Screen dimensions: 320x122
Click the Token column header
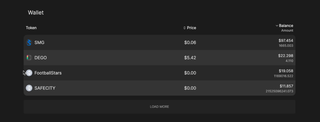(31, 28)
